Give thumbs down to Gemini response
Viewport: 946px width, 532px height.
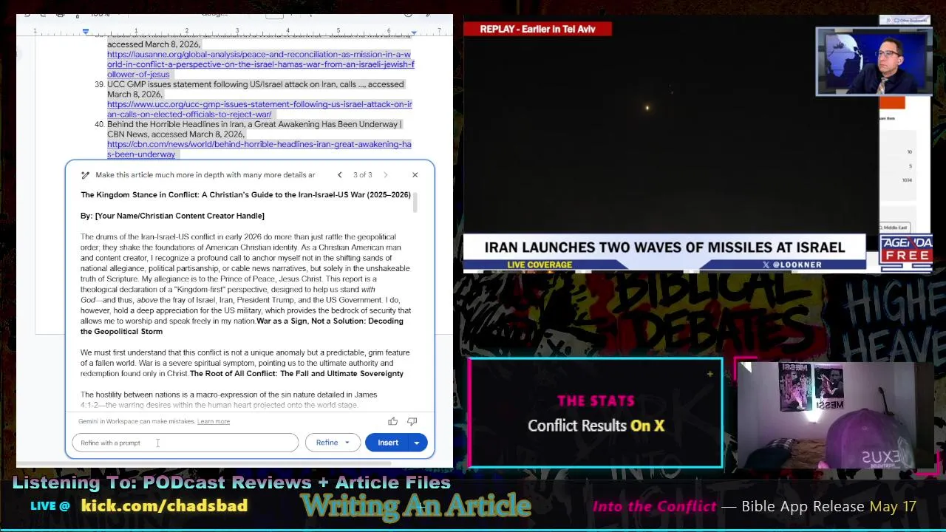click(x=412, y=421)
